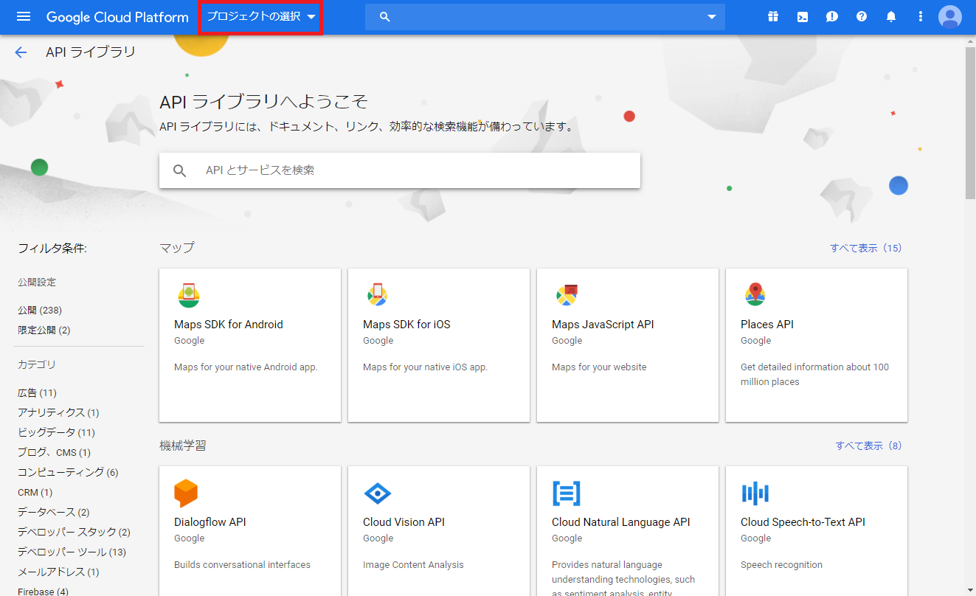
Task: Activate the Cloud Shell icon
Action: (803, 16)
